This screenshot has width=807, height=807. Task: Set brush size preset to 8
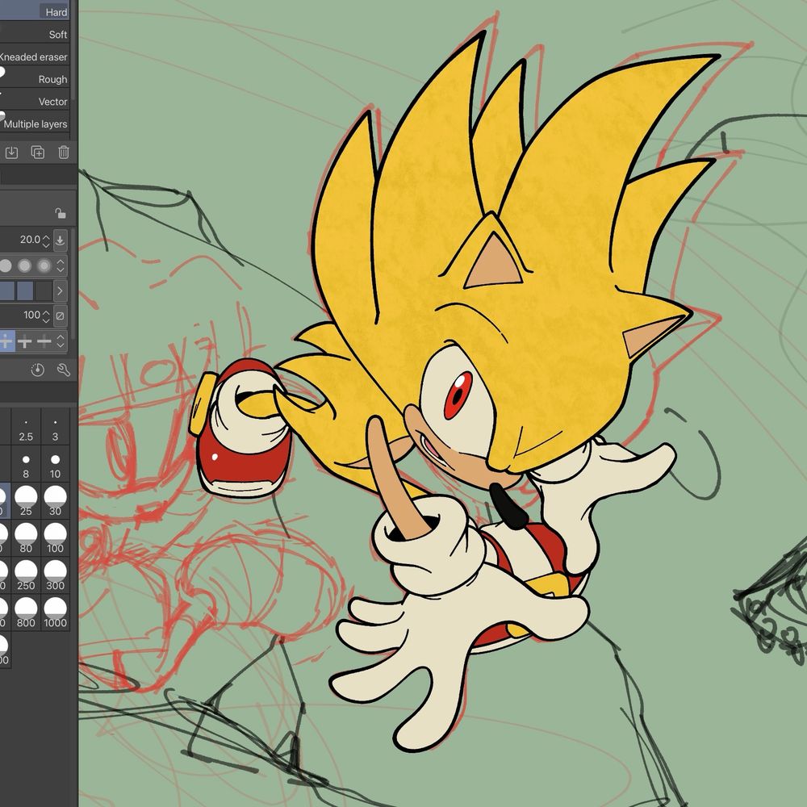26,464
